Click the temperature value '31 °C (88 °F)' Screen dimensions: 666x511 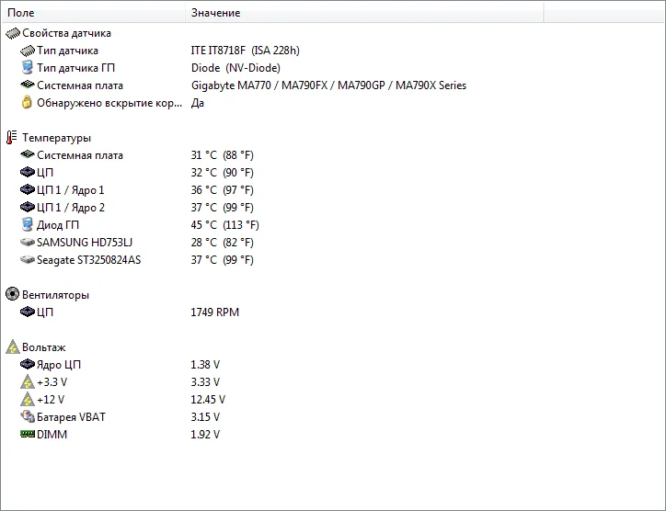[x=222, y=155]
